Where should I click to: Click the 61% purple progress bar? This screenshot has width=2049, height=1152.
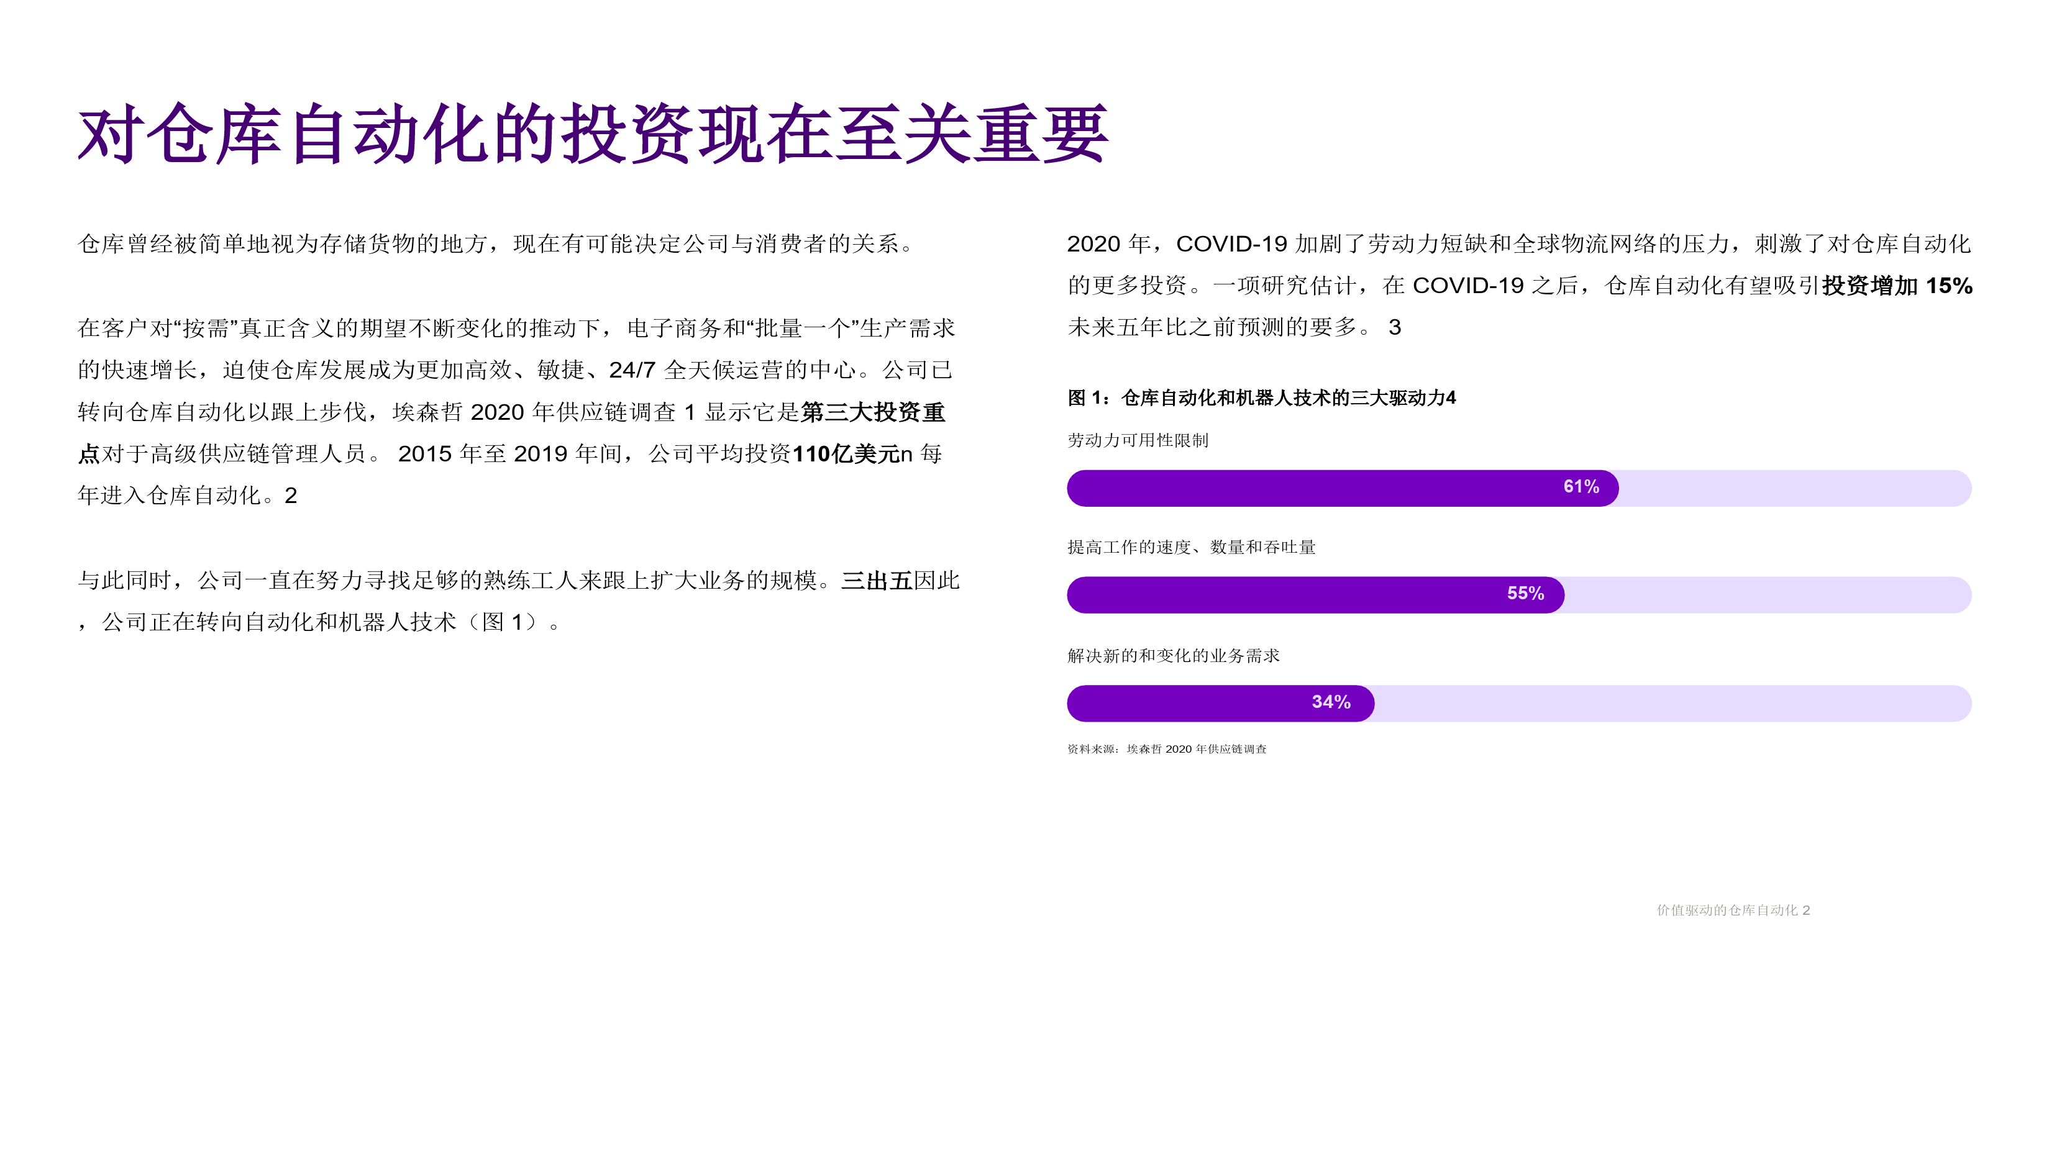pos(1343,488)
